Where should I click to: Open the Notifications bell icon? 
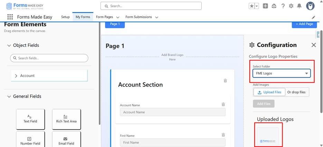299,6
